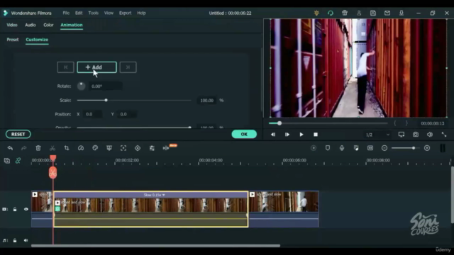454x255 pixels.
Task: Click the redo arrow in timeline toolbar
Action: click(x=23, y=148)
